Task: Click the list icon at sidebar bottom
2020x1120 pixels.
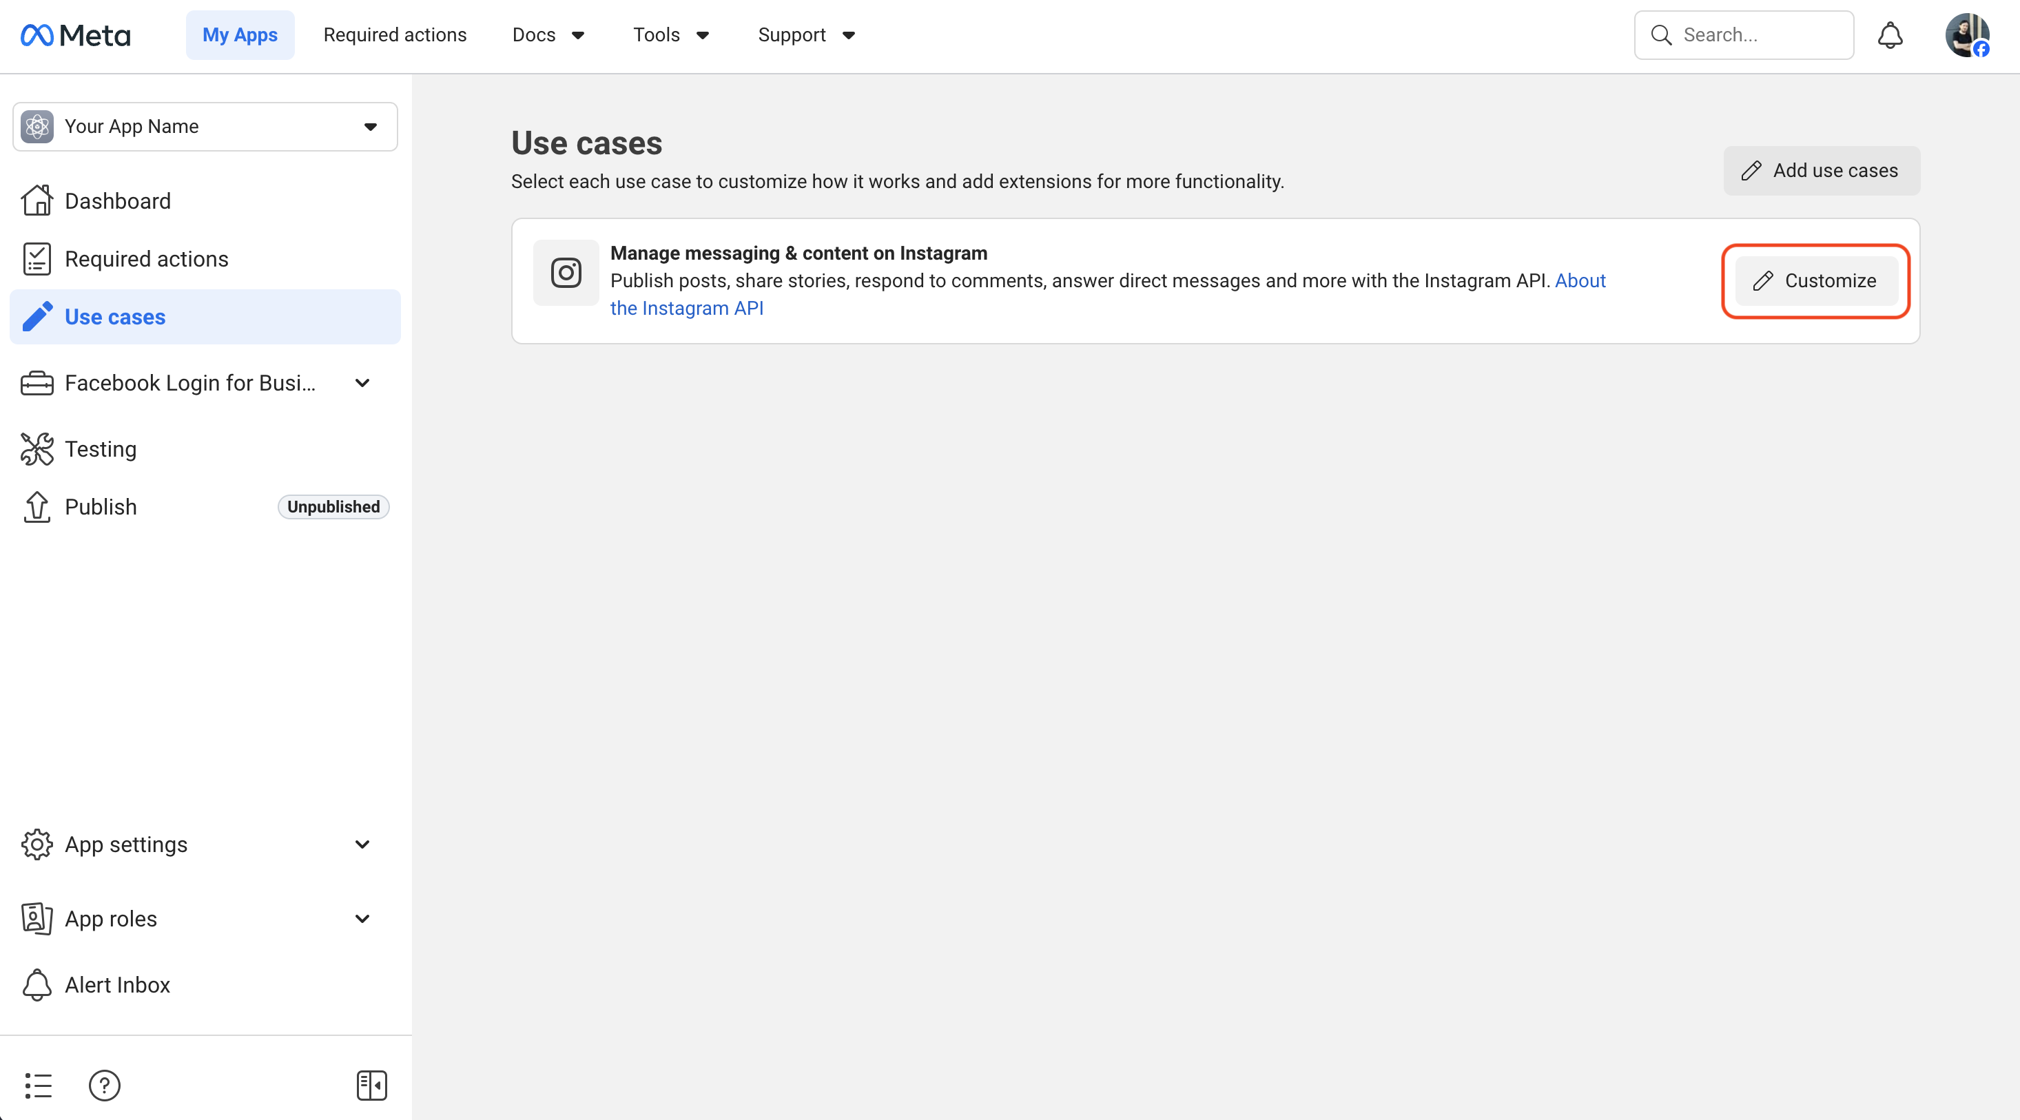Action: [38, 1086]
